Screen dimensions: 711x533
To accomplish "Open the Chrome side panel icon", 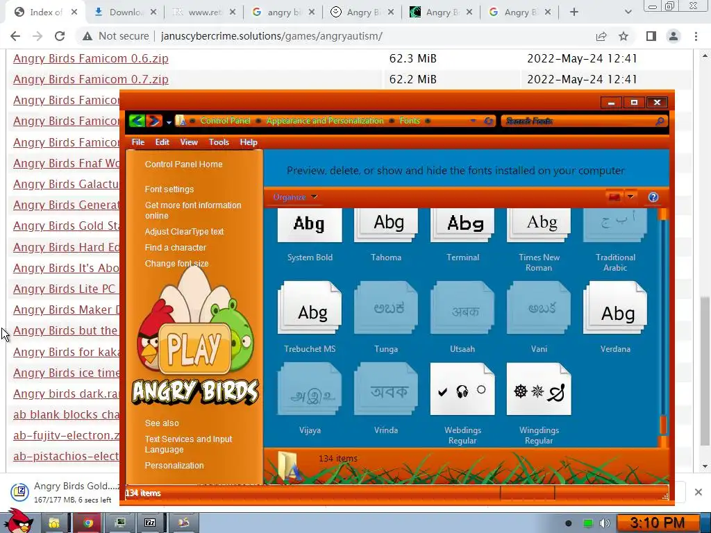I will [x=651, y=36].
